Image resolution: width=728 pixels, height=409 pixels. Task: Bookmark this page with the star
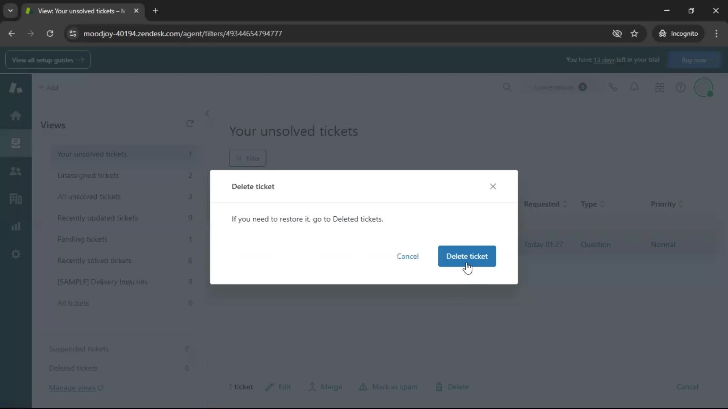634,34
